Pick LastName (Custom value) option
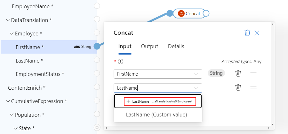Viewport: 288px width, 134px height. click(x=156, y=115)
